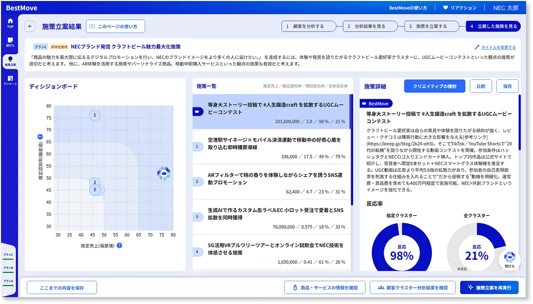
Task: Select 等身大ストーリー投稿 UGCムービーコンテスト item
Action: tap(271, 112)
